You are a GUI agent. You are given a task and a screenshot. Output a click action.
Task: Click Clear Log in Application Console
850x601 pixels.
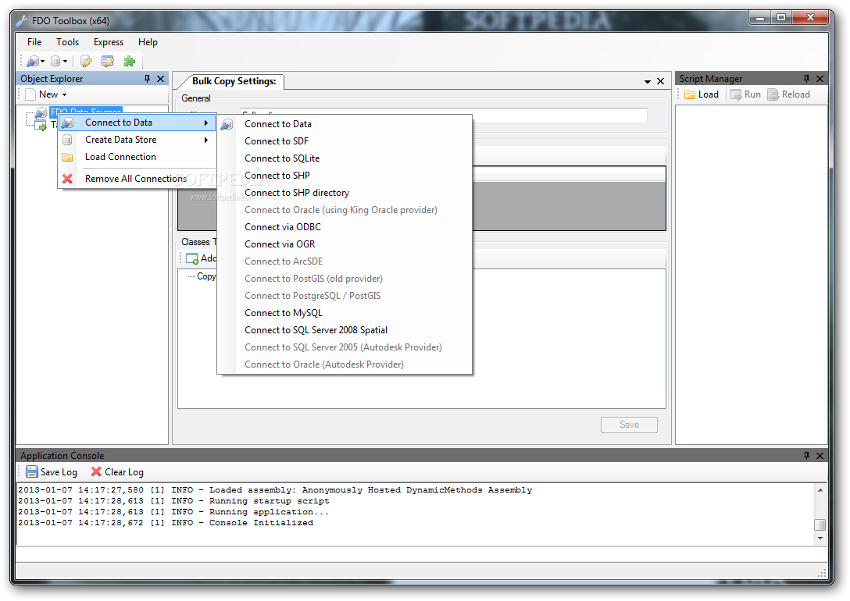coord(117,472)
